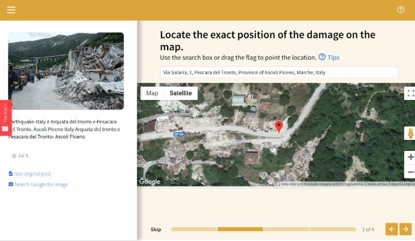Screen dimensions: 415x241
Task: Open the map Terms of Use
Action: click(377, 184)
